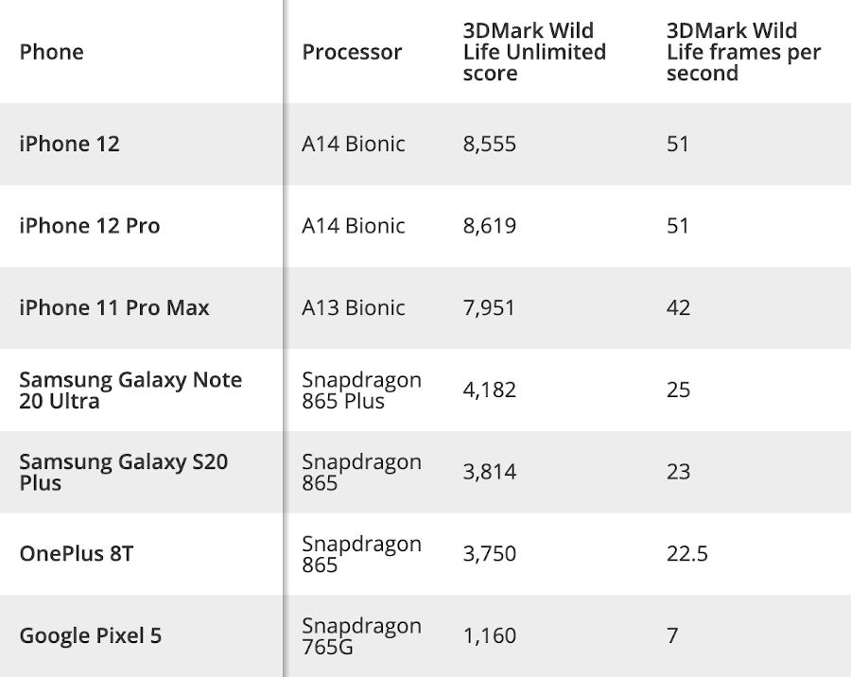Click the 1,160 score value
Image resolution: width=851 pixels, height=677 pixels.
pyautogui.click(x=490, y=635)
